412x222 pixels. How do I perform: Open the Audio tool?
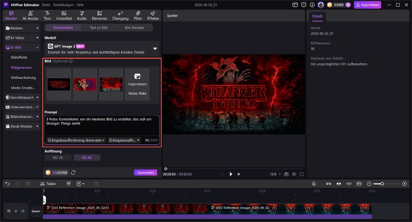coord(82,16)
